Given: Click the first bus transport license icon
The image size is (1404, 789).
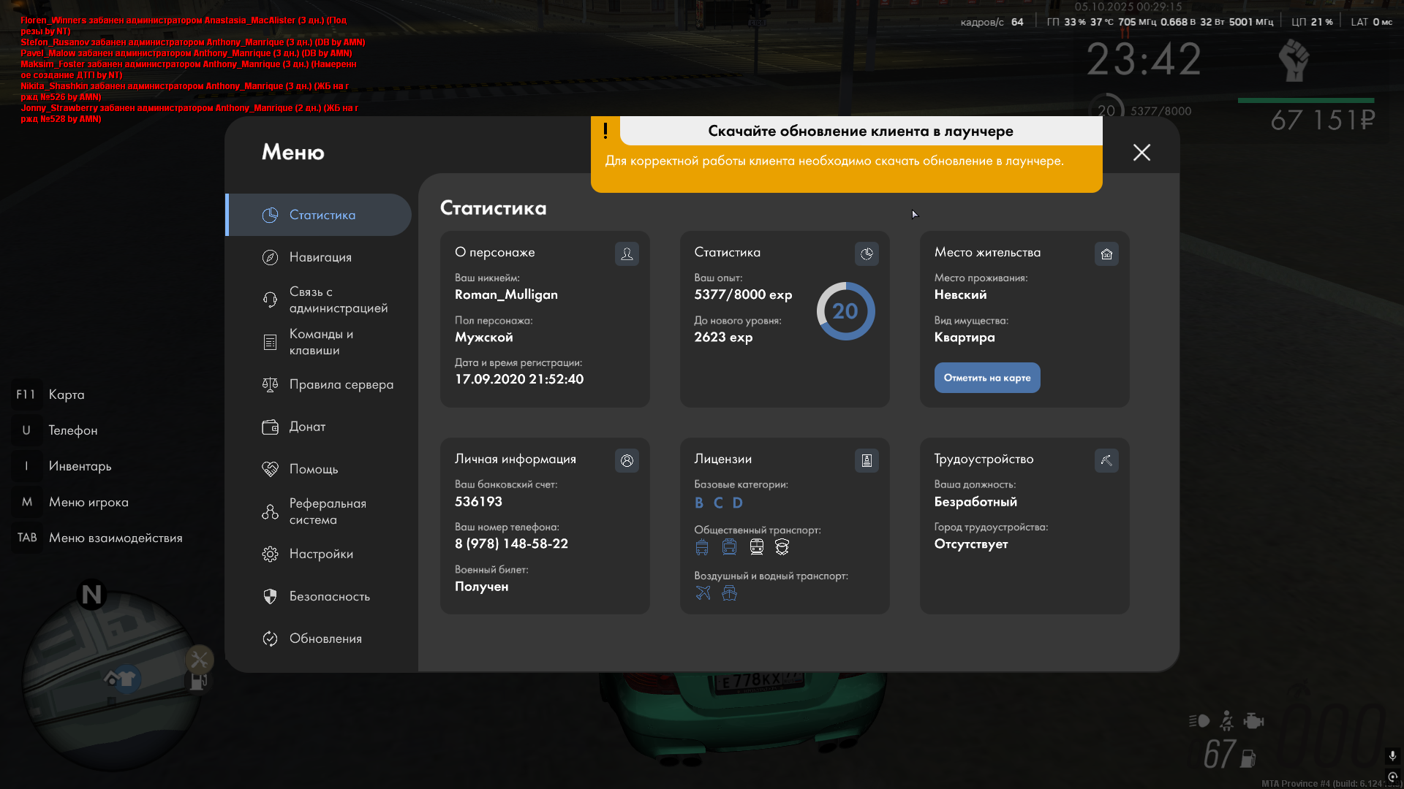Looking at the screenshot, I should click(702, 547).
